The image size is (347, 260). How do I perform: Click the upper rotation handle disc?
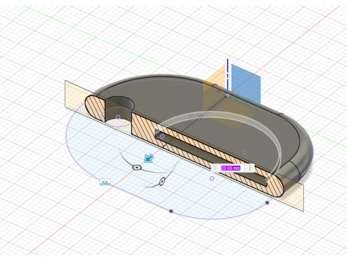pyautogui.click(x=137, y=167)
